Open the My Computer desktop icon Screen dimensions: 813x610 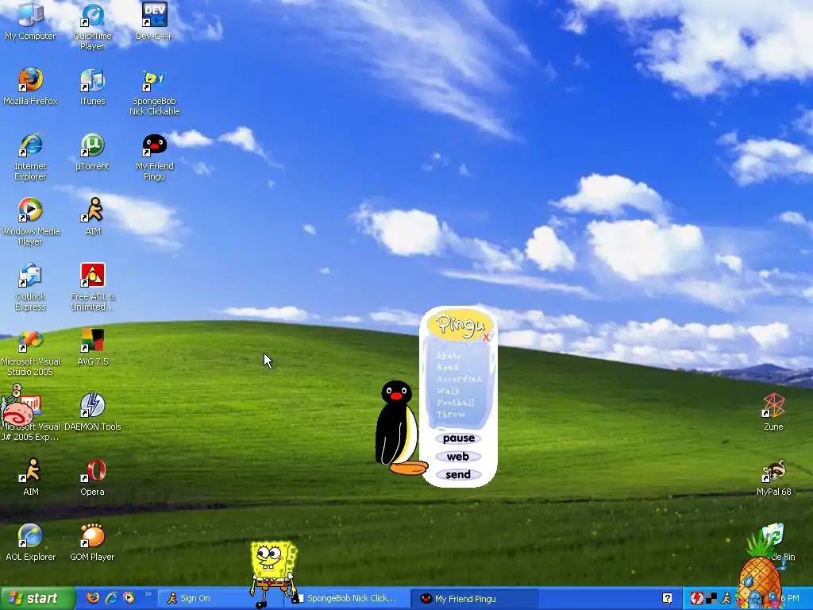tap(30, 21)
